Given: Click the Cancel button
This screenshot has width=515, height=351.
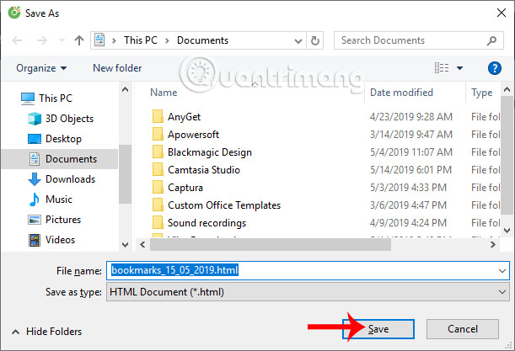Looking at the screenshot, I should coord(463,329).
